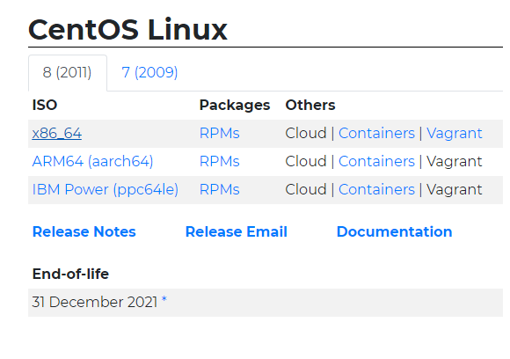The height and width of the screenshot is (359, 510).
Task: Open RPMs link in x86_64 row
Action: click(x=220, y=134)
